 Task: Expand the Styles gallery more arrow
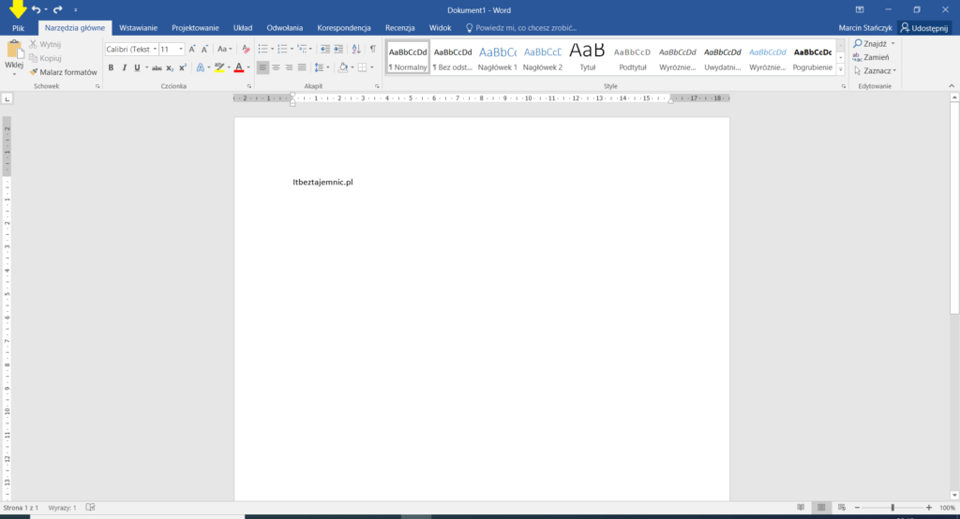pos(842,70)
